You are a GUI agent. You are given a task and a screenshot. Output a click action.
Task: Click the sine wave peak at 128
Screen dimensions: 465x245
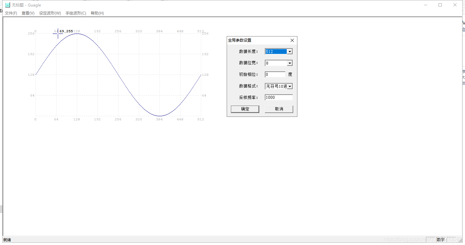coord(77,34)
